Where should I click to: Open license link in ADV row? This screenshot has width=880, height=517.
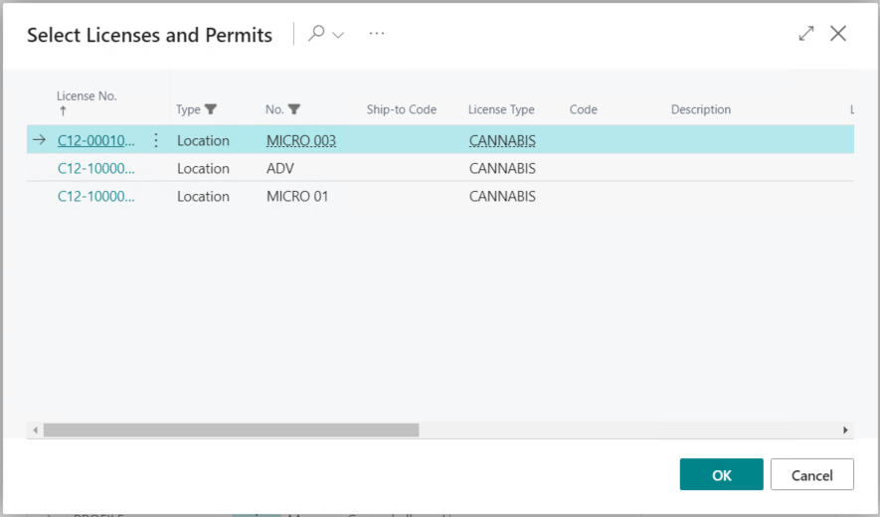coord(96,168)
